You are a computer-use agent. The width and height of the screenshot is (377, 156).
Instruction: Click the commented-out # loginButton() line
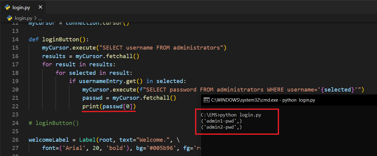click(x=54, y=123)
